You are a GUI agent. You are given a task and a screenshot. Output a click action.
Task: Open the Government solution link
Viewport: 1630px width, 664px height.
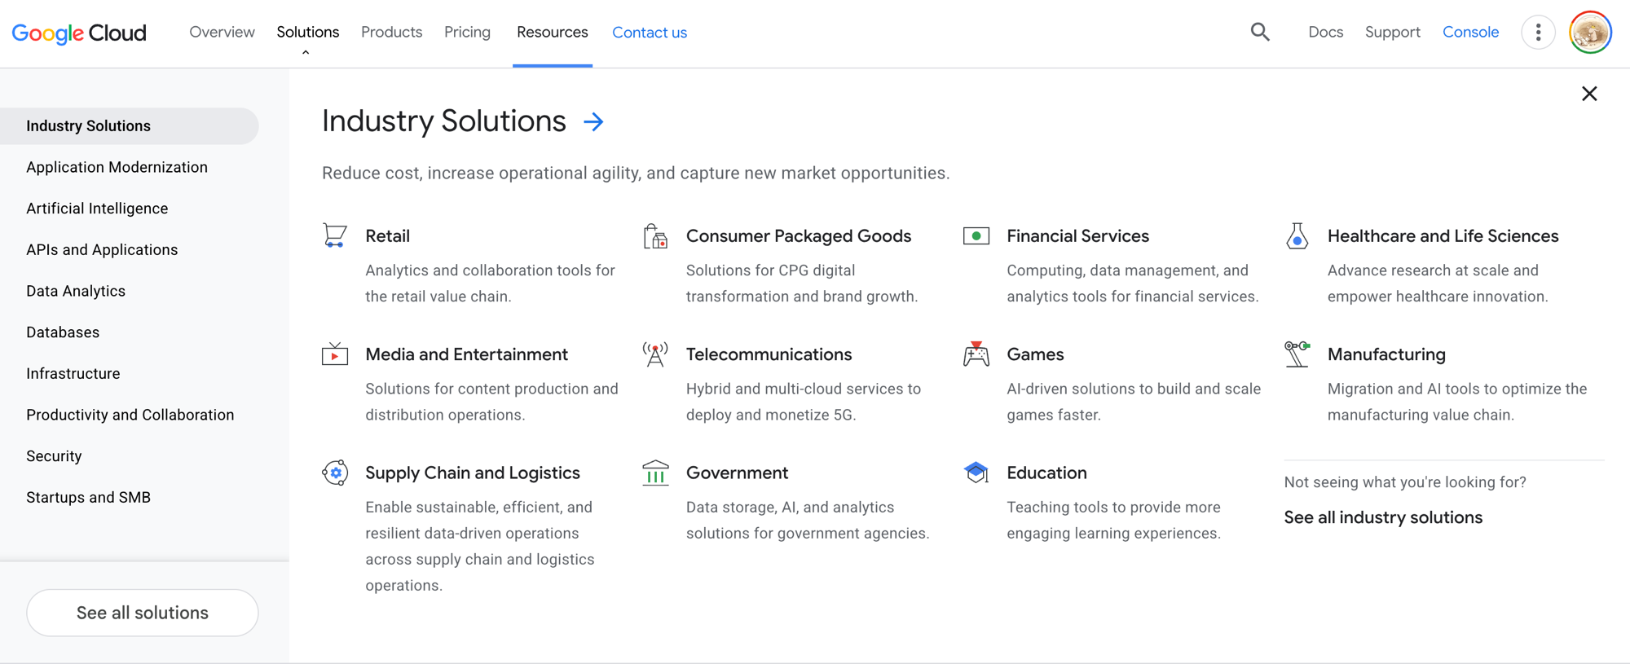737,473
